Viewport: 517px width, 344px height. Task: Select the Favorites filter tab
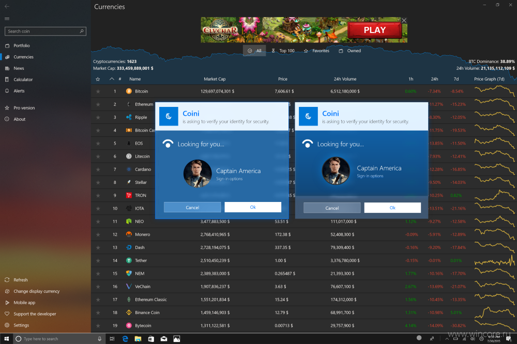[x=316, y=51]
